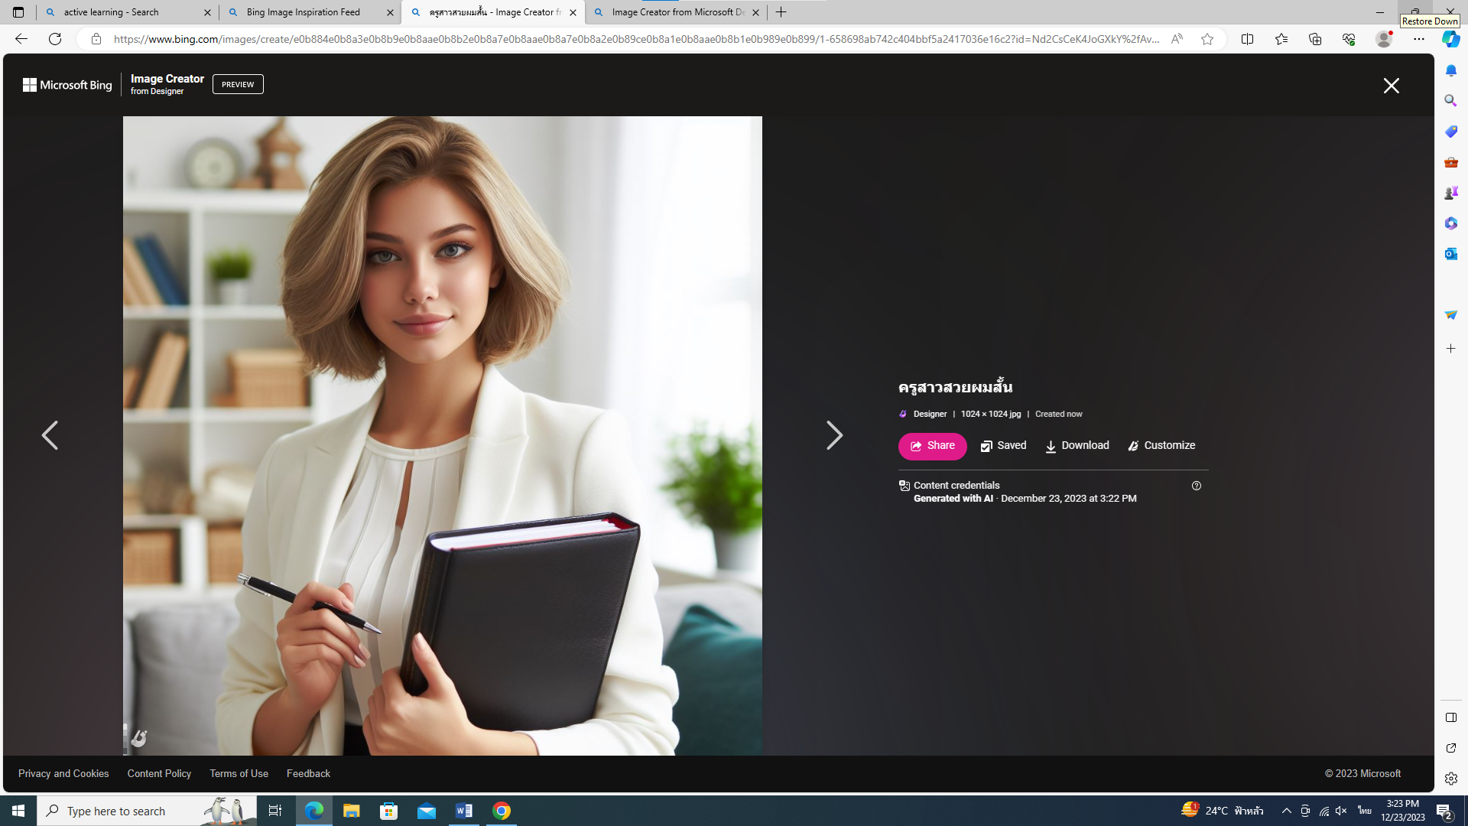This screenshot has width=1468, height=826.
Task: Go to previous generated image
Action: [x=50, y=435]
